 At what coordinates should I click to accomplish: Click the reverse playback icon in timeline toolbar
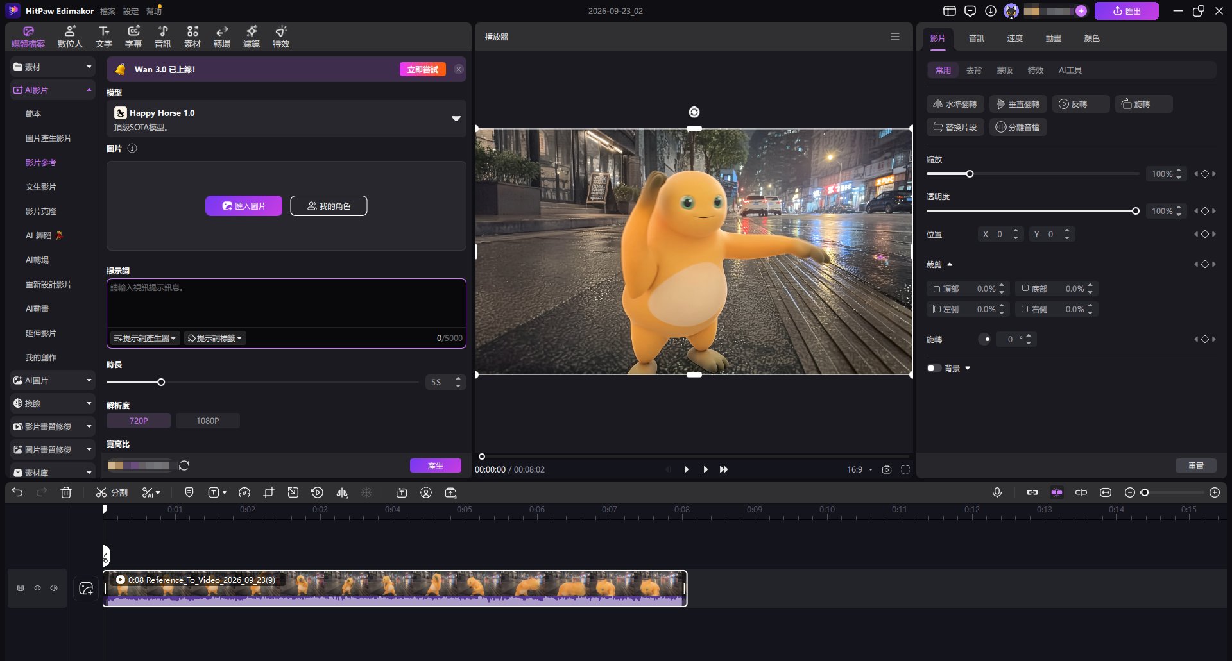pyautogui.click(x=318, y=492)
